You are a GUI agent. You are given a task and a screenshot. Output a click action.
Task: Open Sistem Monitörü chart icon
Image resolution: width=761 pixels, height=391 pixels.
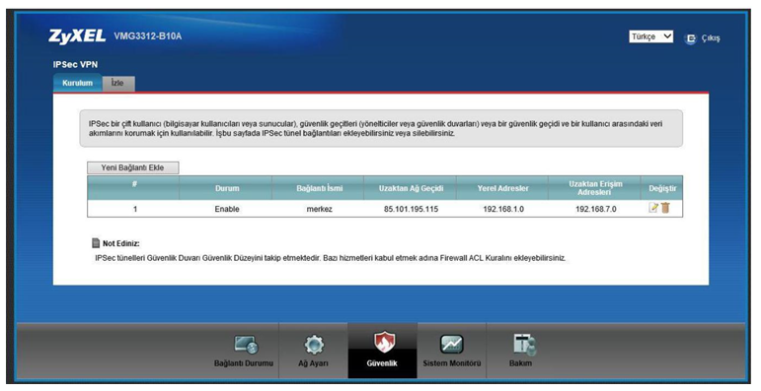coord(451,345)
